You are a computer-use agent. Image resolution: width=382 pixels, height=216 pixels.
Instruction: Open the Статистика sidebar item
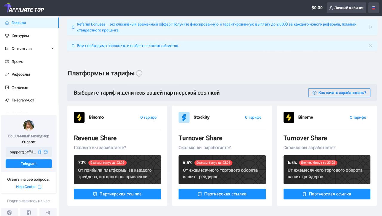(x=29, y=49)
